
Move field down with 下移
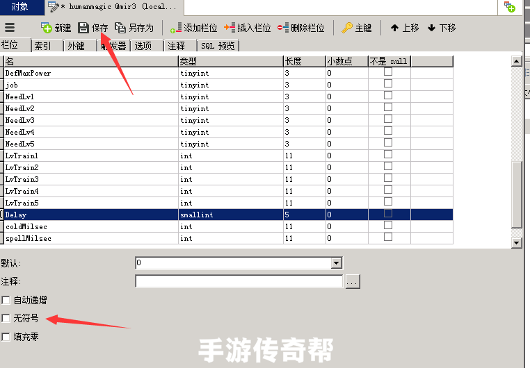[442, 28]
